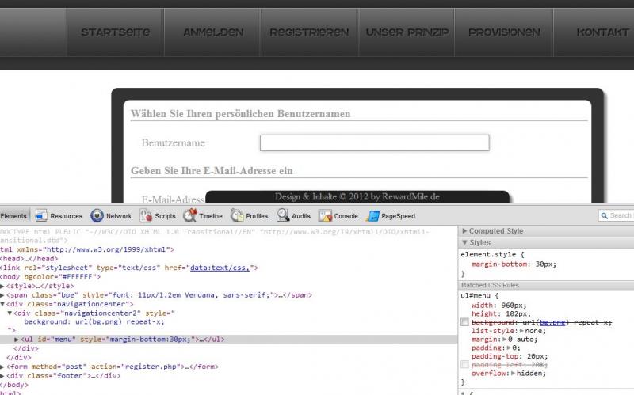This screenshot has width=634, height=395.
Task: Open the Console panel icon
Action: (326, 215)
